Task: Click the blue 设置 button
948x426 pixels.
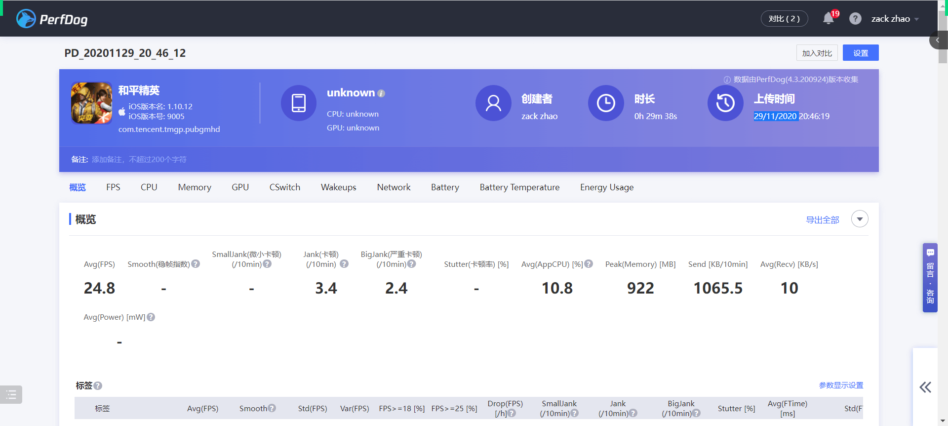Action: [861, 53]
